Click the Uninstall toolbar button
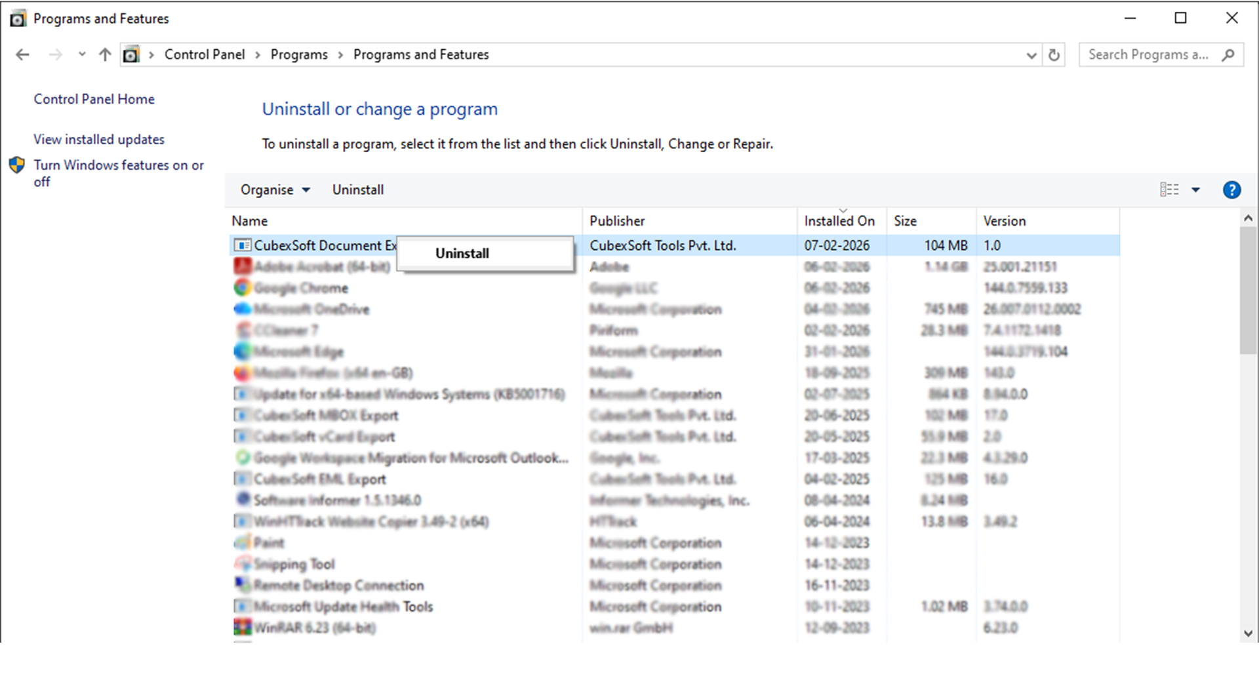Viewport: 1259px width, 682px height. pyautogui.click(x=357, y=190)
